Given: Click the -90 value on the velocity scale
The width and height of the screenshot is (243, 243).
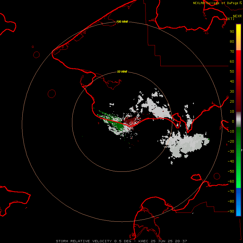Looking at the screenshot, I should pos(231,211).
